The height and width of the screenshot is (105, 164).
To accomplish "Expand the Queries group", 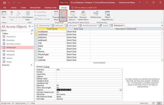I will coord(31,65).
